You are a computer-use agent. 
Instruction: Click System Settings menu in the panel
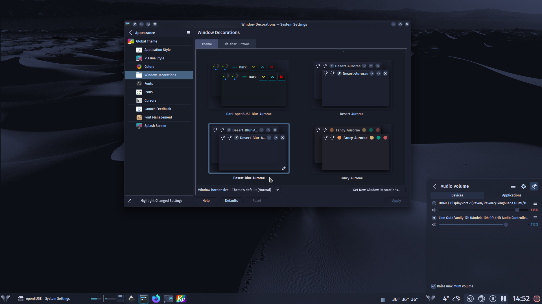(x=57, y=299)
